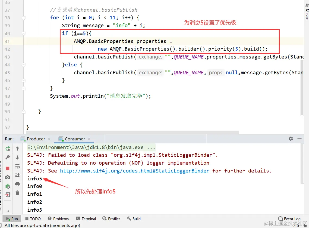Click console output line info1

click(35, 194)
